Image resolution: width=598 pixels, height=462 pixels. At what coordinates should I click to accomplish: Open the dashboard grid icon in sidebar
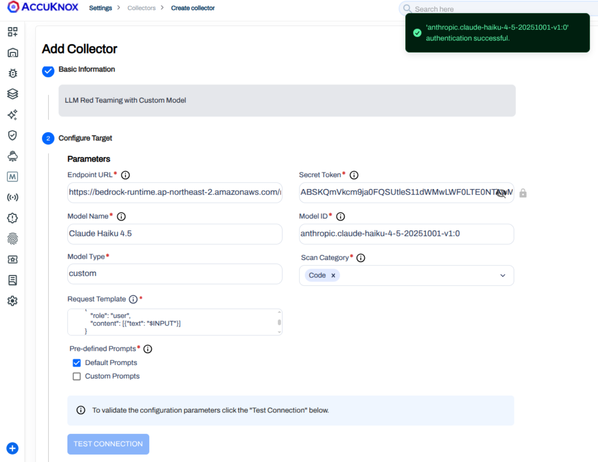(12, 32)
